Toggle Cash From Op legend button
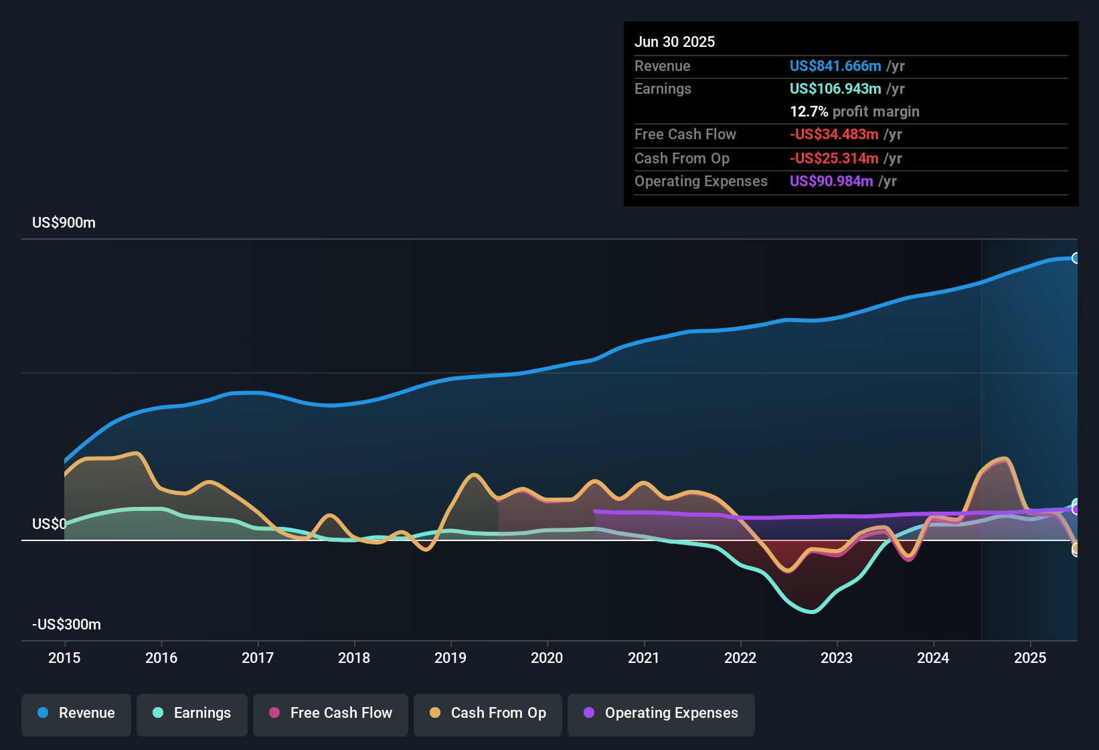Viewport: 1099px width, 750px height. tap(488, 713)
